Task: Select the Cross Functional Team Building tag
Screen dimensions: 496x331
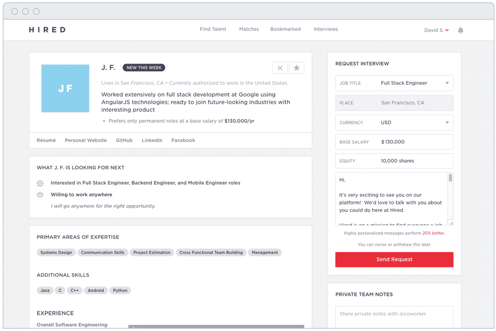Action: (x=211, y=253)
